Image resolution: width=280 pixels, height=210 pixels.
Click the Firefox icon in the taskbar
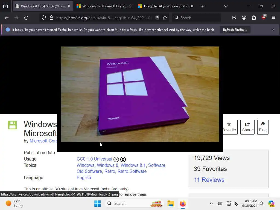[x=183, y=203]
